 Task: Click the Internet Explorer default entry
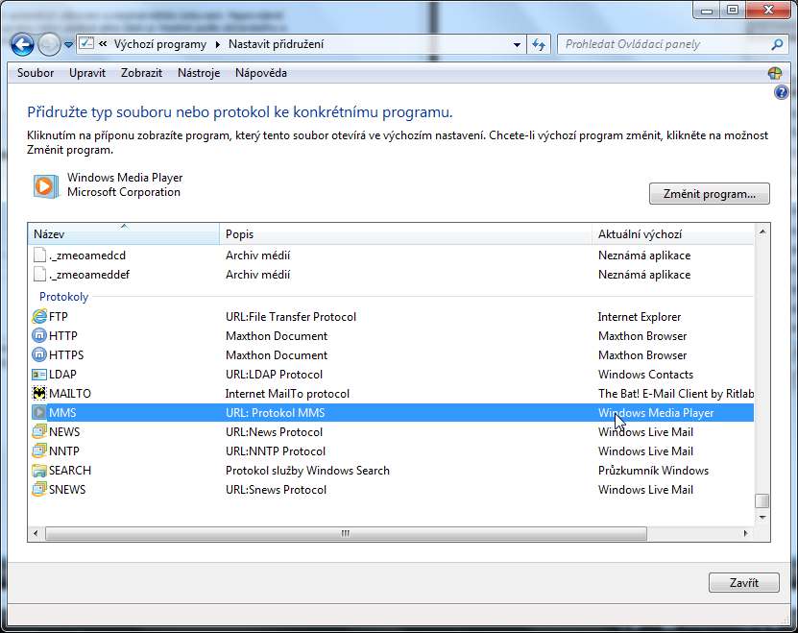[x=640, y=317]
